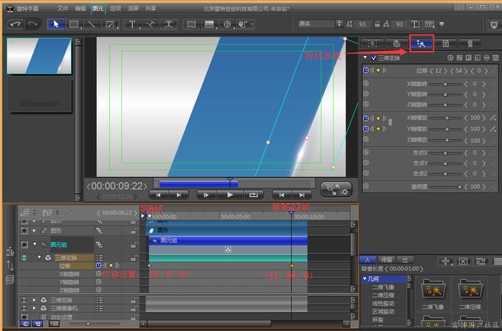Viewport: 502px width, 331px height.
Task: Select the first scene thumbnail
Action: click(39, 56)
